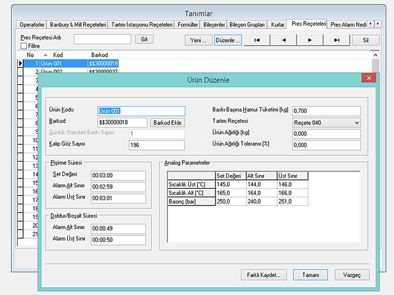
Task: Click the scroll-up arrow of the list
Action: (375, 55)
